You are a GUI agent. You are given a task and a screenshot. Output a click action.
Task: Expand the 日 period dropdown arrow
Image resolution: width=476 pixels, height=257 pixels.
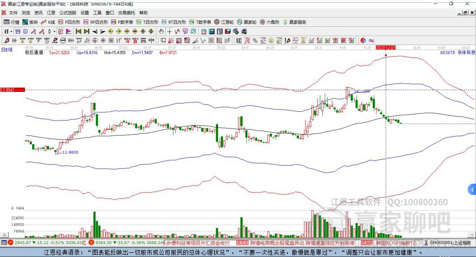tap(11, 32)
